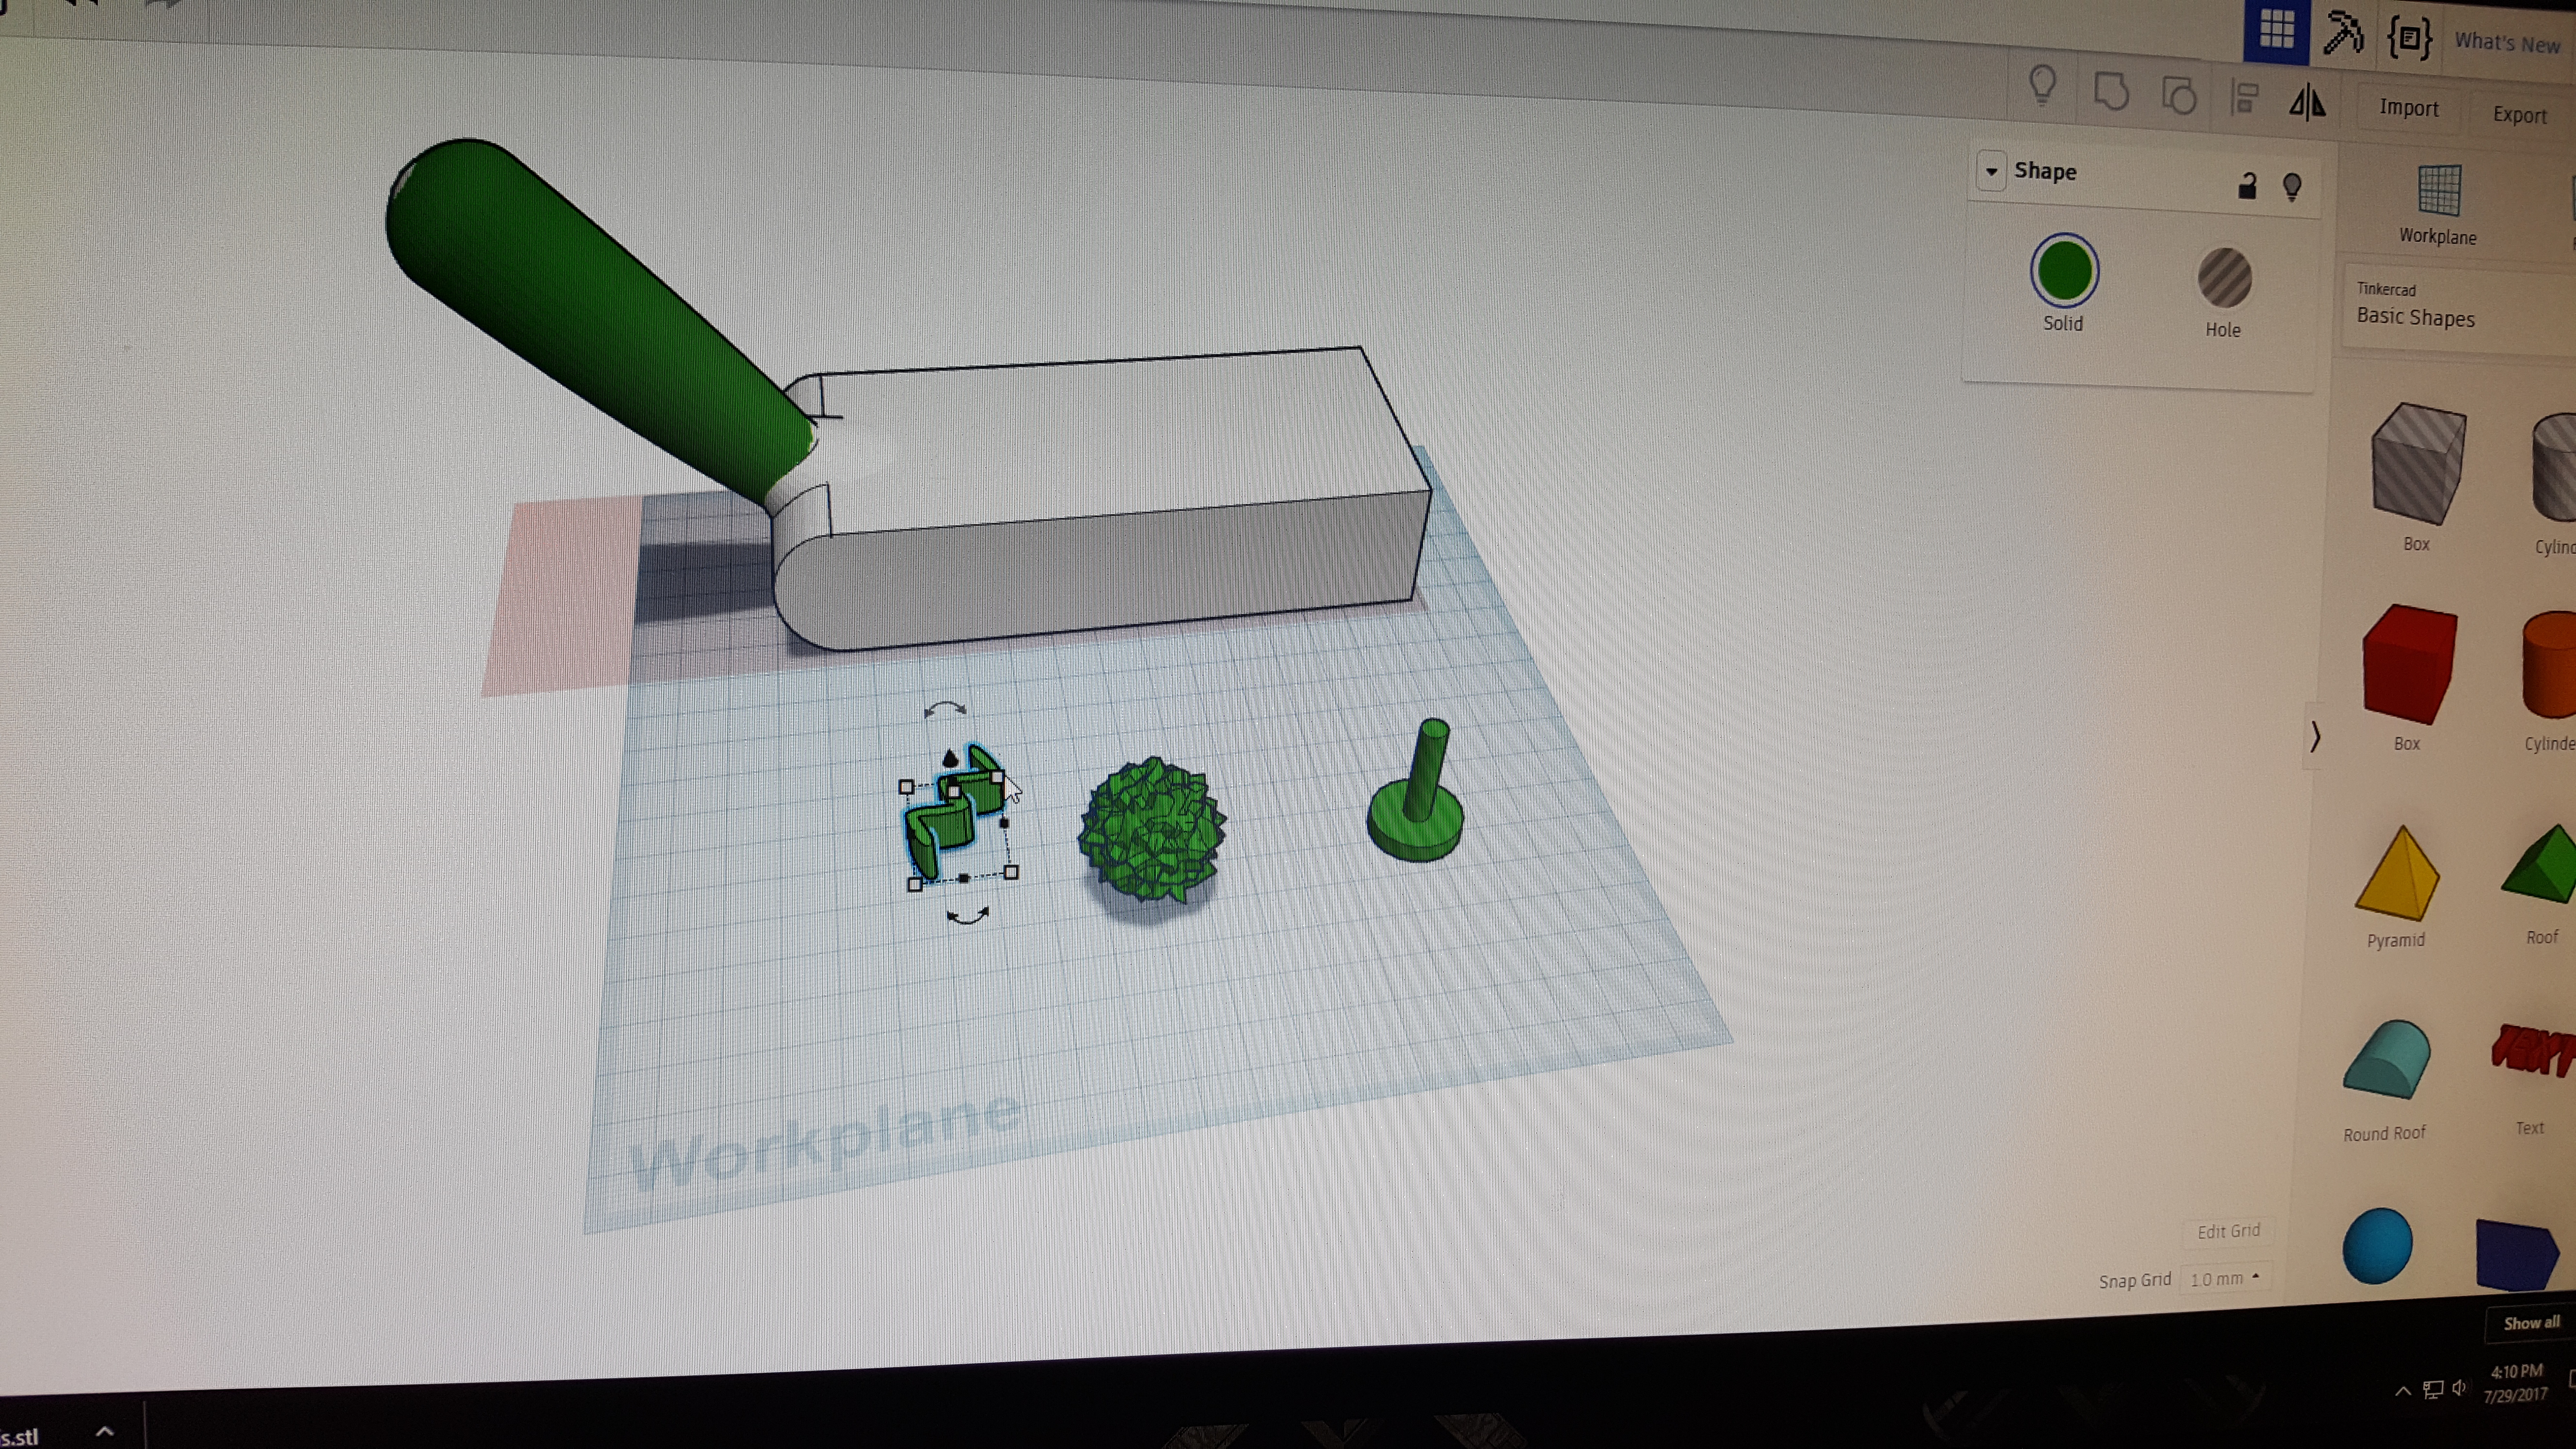The image size is (2576, 1449).
Task: Switch to the 3D design grid view
Action: coord(2277,30)
